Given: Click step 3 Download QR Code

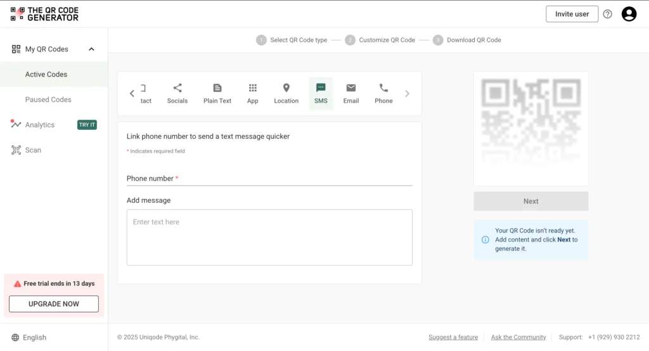Looking at the screenshot, I should (467, 40).
